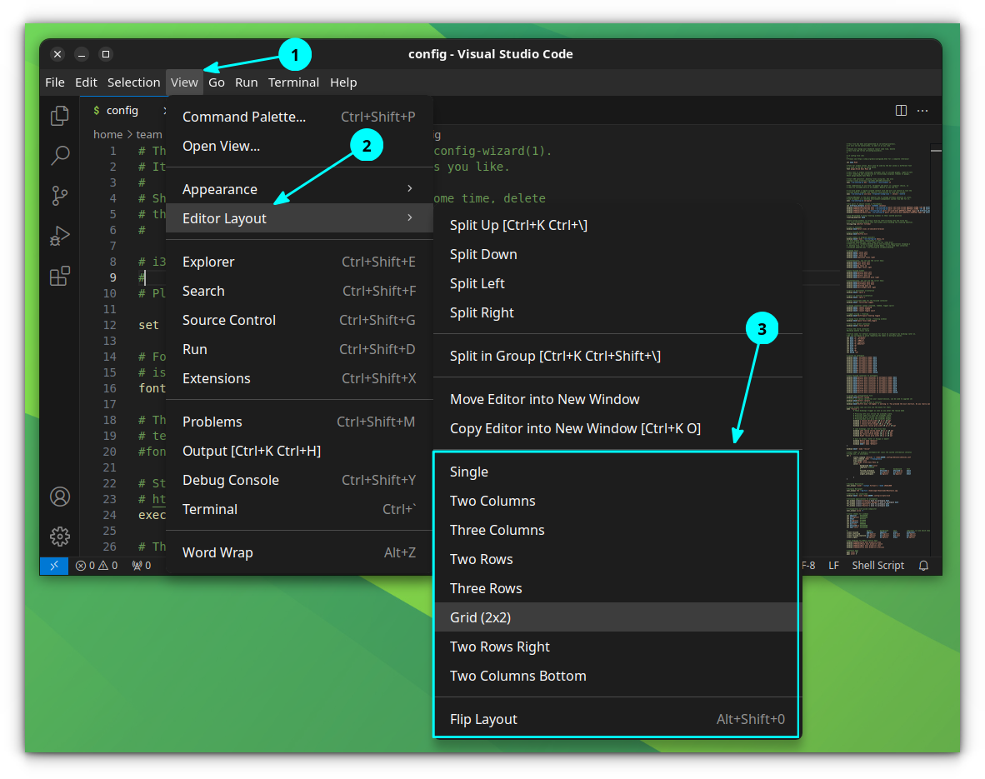
Task: Expand the Appearance submenu
Action: click(220, 189)
